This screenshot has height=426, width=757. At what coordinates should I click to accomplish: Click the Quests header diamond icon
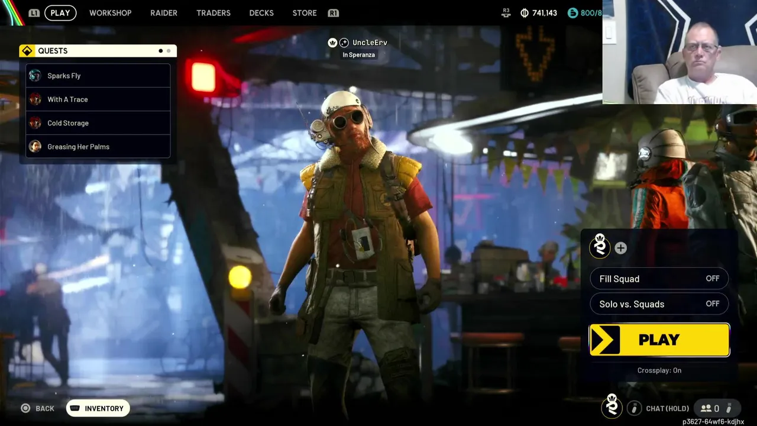pos(27,51)
